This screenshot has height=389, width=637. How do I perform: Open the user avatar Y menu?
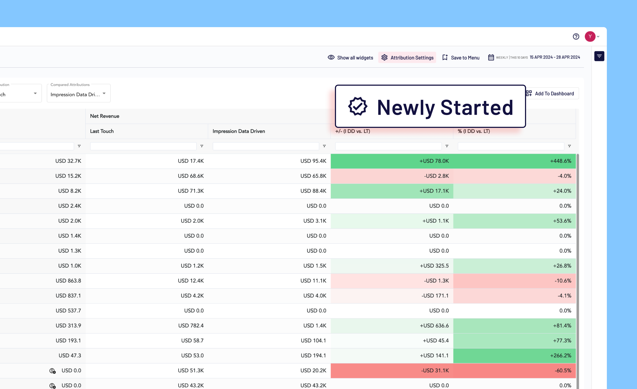[590, 37]
